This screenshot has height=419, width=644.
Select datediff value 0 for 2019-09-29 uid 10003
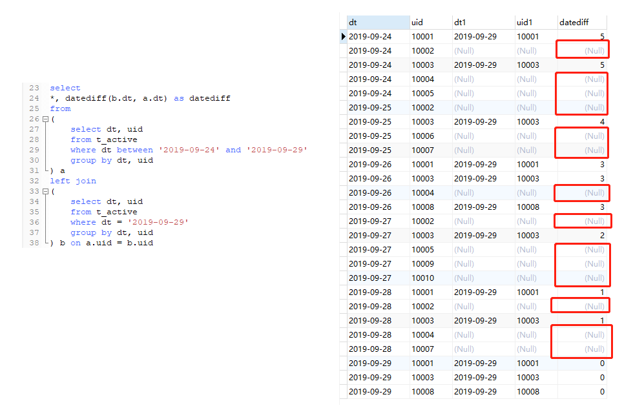click(x=582, y=378)
